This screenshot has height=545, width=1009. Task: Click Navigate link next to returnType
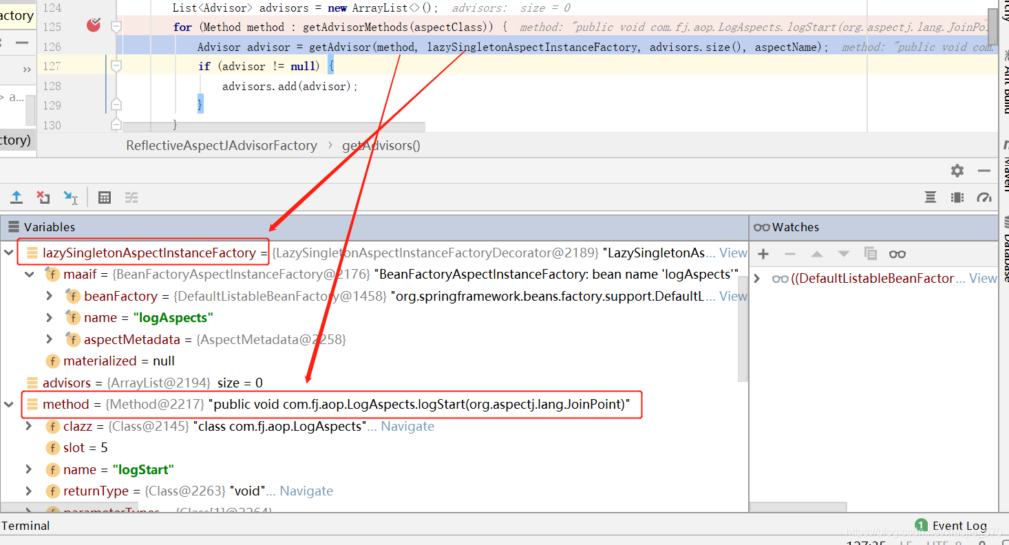click(306, 491)
